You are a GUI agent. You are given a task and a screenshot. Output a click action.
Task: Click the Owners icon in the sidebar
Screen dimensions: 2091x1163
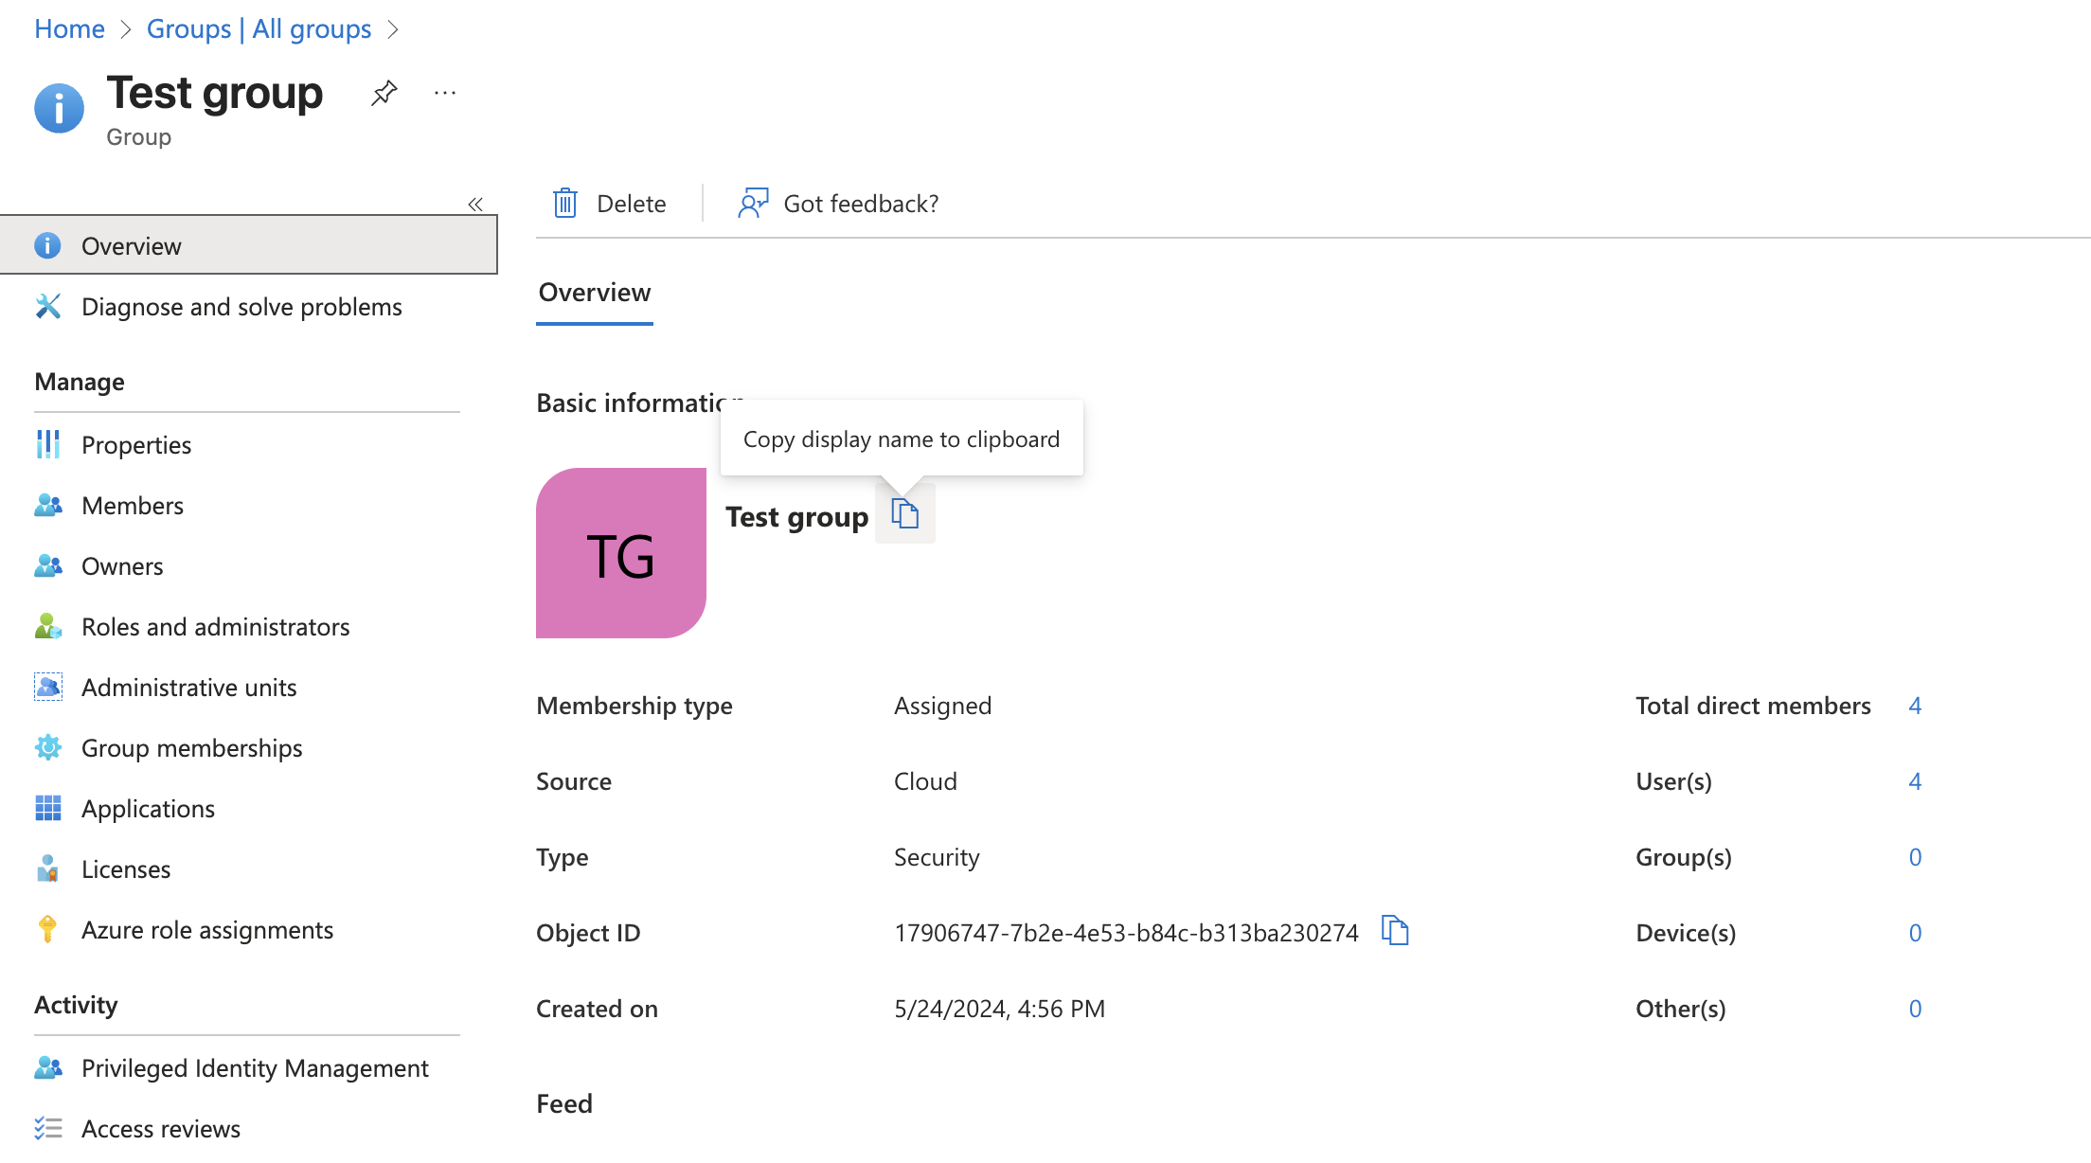[x=48, y=565]
